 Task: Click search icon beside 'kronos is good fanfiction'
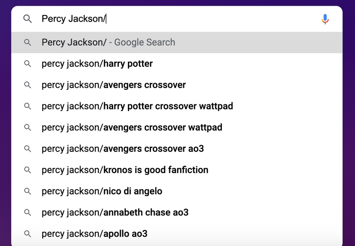click(28, 170)
